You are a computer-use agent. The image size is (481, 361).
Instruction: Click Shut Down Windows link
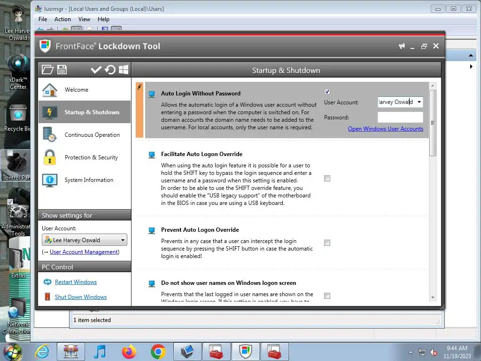(81, 297)
